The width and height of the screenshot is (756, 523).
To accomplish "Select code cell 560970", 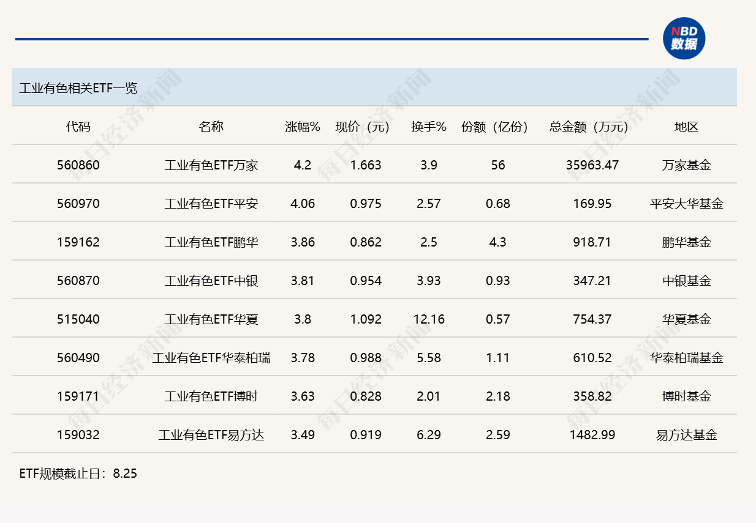I will pyautogui.click(x=78, y=204).
